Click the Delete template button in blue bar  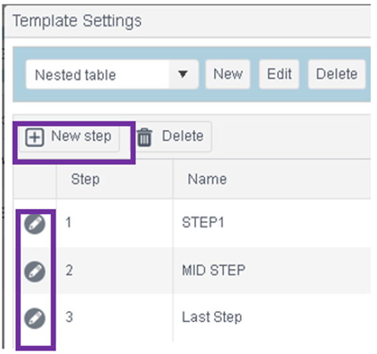pyautogui.click(x=337, y=74)
